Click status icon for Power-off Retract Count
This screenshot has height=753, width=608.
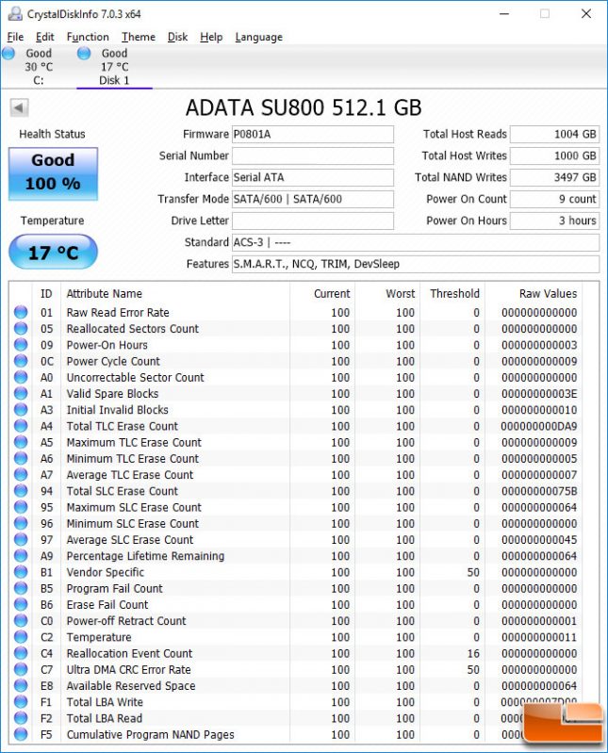(21, 620)
